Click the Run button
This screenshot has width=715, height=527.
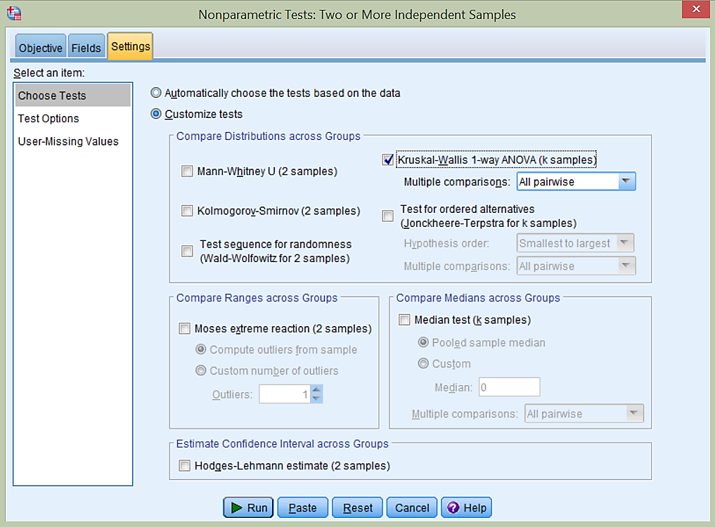248,507
